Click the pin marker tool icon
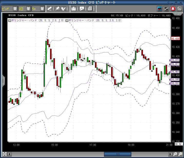Image resolution: width=184 pixels, height=158 pixels. (x=57, y=9)
